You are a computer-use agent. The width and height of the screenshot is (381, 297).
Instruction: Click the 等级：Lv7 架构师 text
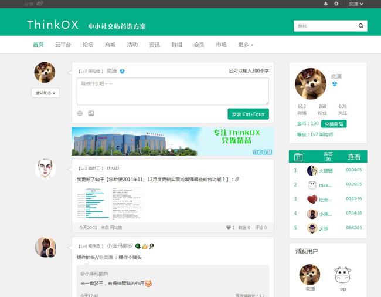[x=315, y=134]
